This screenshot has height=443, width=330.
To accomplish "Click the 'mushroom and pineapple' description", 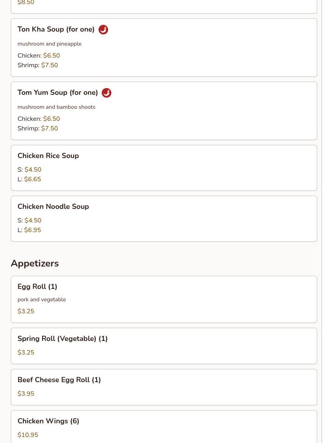I will click(x=49, y=44).
